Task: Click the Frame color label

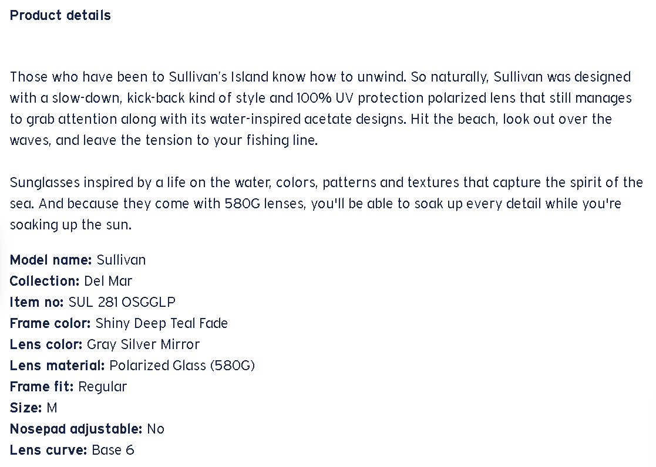Action: (x=51, y=323)
